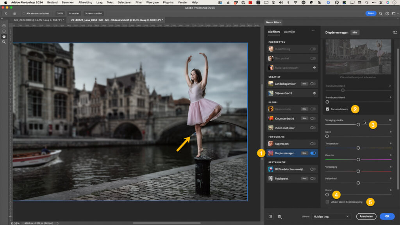
Task: Click the hand tool icon in options bar
Action: [x=14, y=14]
